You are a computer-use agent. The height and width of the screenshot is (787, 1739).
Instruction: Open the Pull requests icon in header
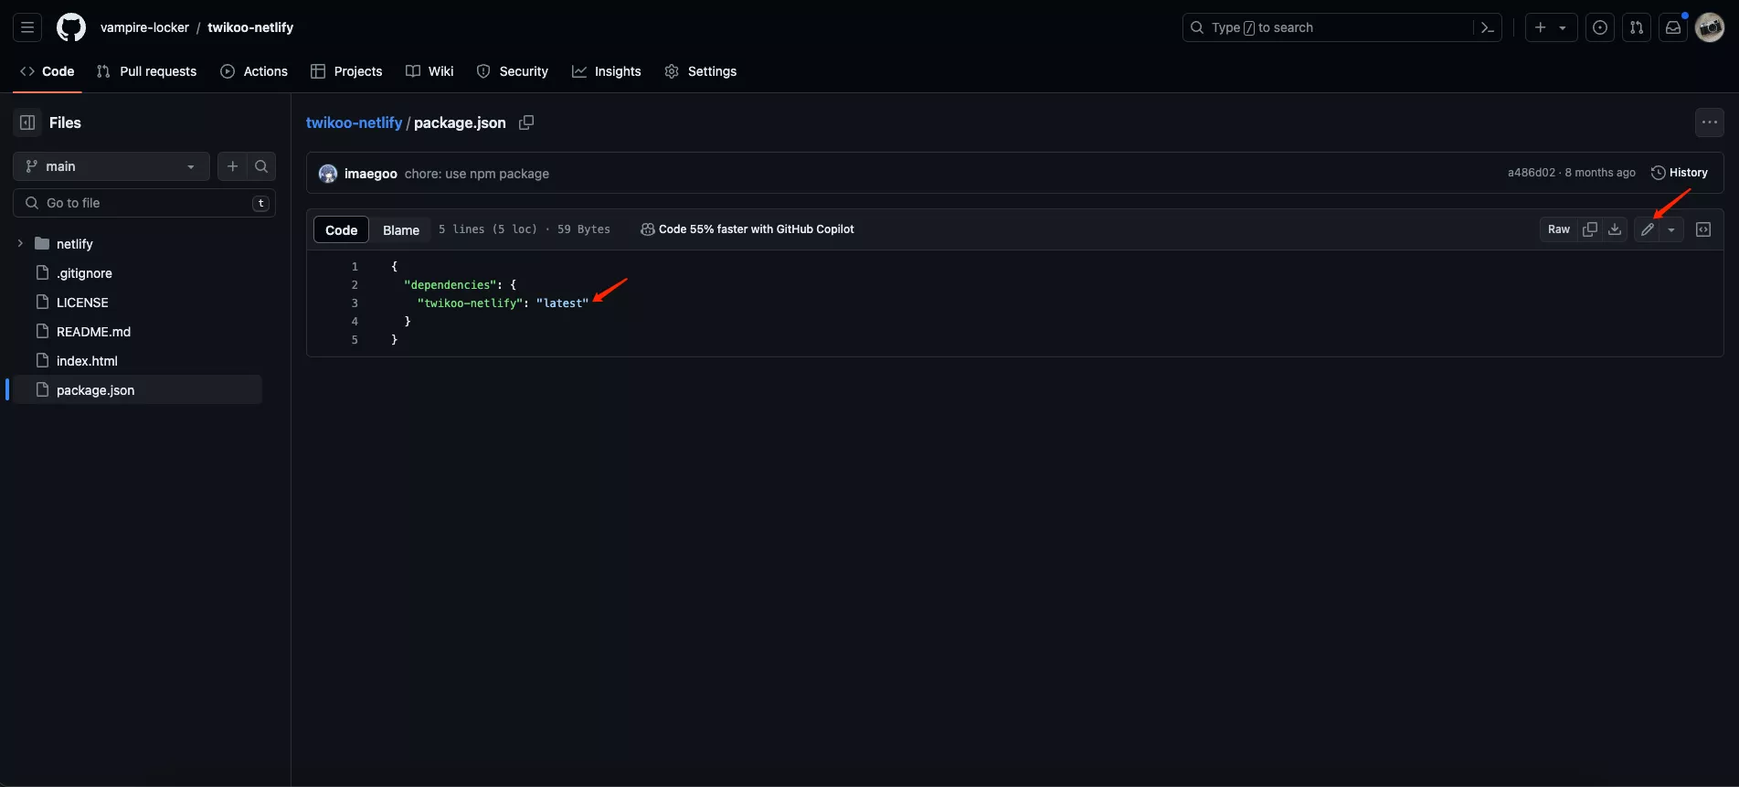tap(1637, 27)
